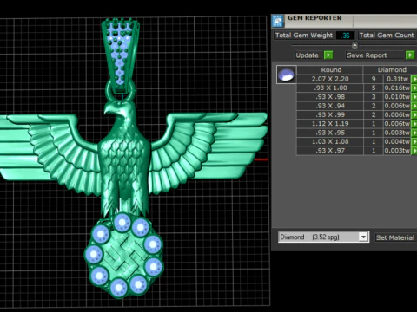Viewport: 417px width, 312px height.
Task: Click green arrow on the .93 X .95 row
Action: (414, 133)
